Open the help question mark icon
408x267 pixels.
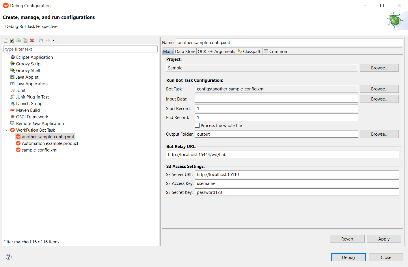[x=9, y=257]
